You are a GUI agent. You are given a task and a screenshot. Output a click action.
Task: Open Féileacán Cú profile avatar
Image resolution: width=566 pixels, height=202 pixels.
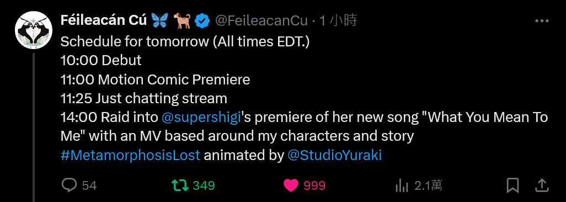[x=31, y=30]
